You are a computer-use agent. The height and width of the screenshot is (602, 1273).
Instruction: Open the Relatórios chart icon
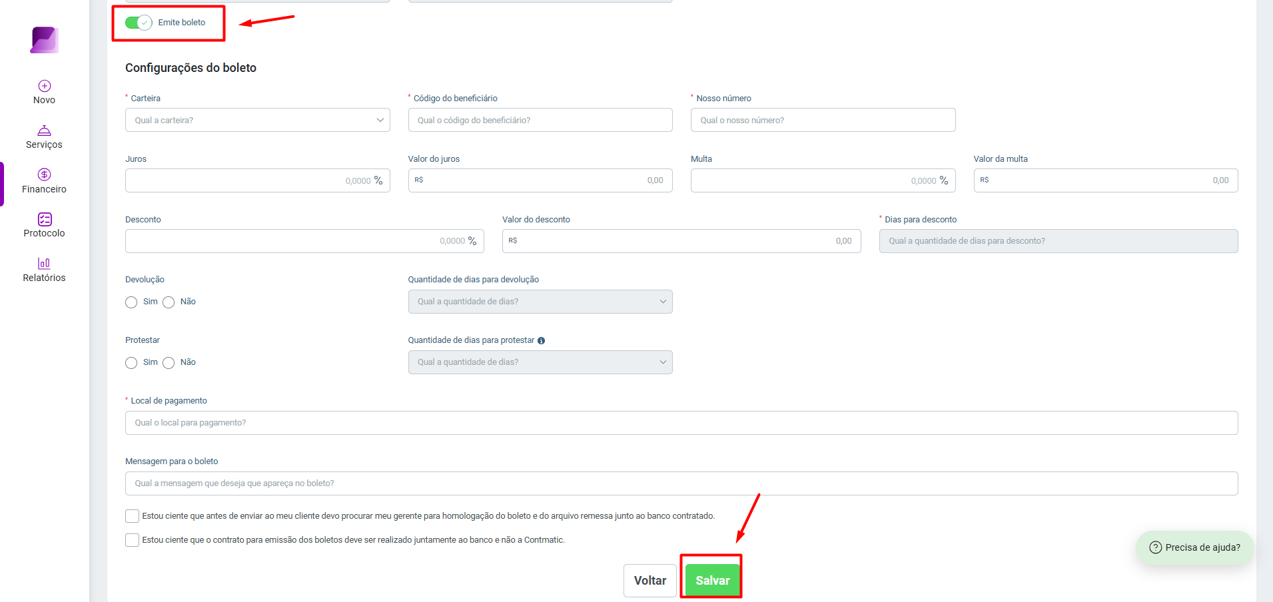[x=45, y=263]
